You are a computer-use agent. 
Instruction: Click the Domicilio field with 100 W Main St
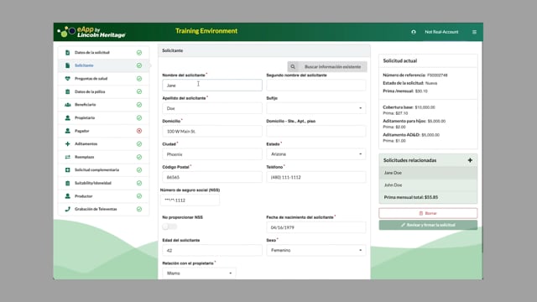212,131
